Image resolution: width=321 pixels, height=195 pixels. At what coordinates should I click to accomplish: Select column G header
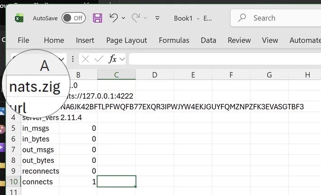click(x=269, y=75)
